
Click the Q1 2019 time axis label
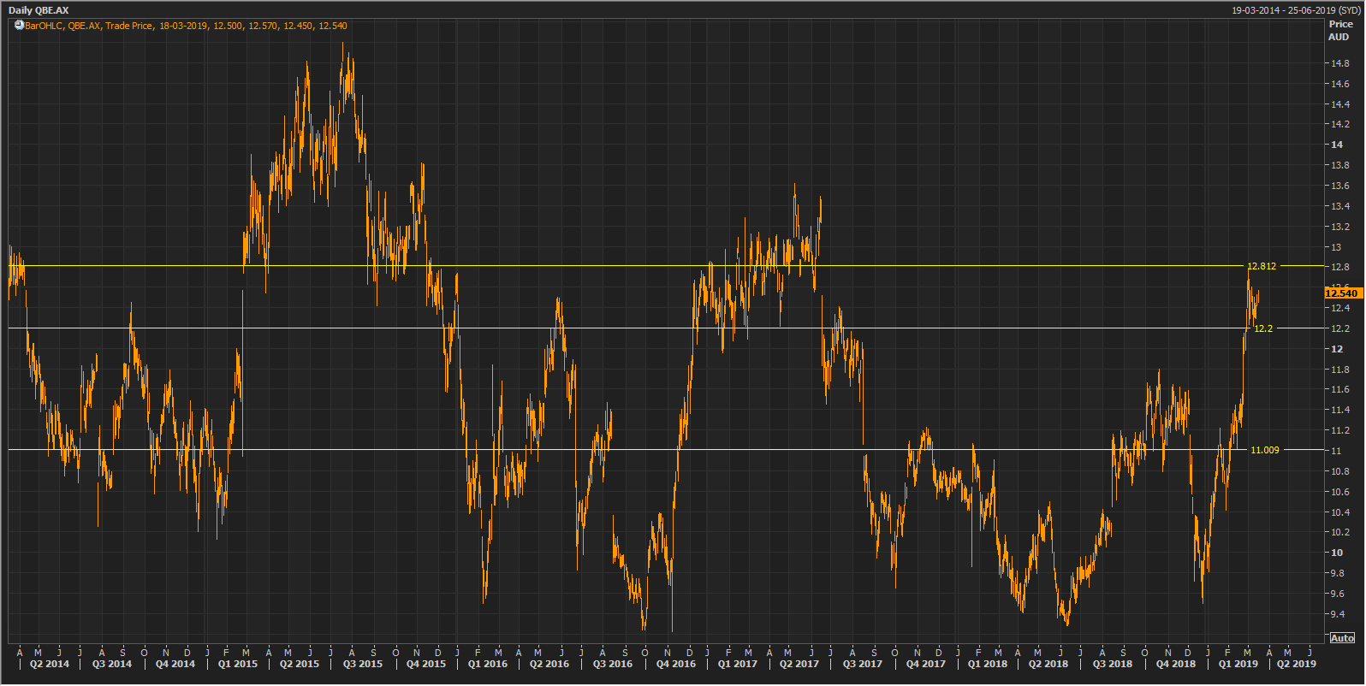coord(1238,664)
